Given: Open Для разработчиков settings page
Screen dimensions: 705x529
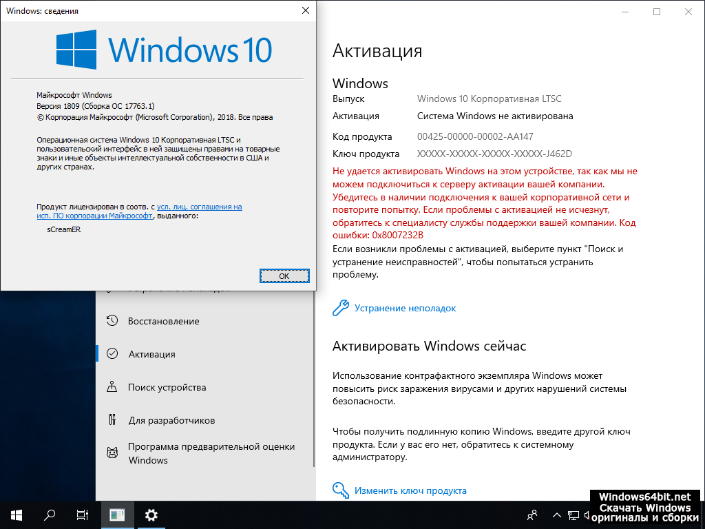Looking at the screenshot, I should click(171, 420).
